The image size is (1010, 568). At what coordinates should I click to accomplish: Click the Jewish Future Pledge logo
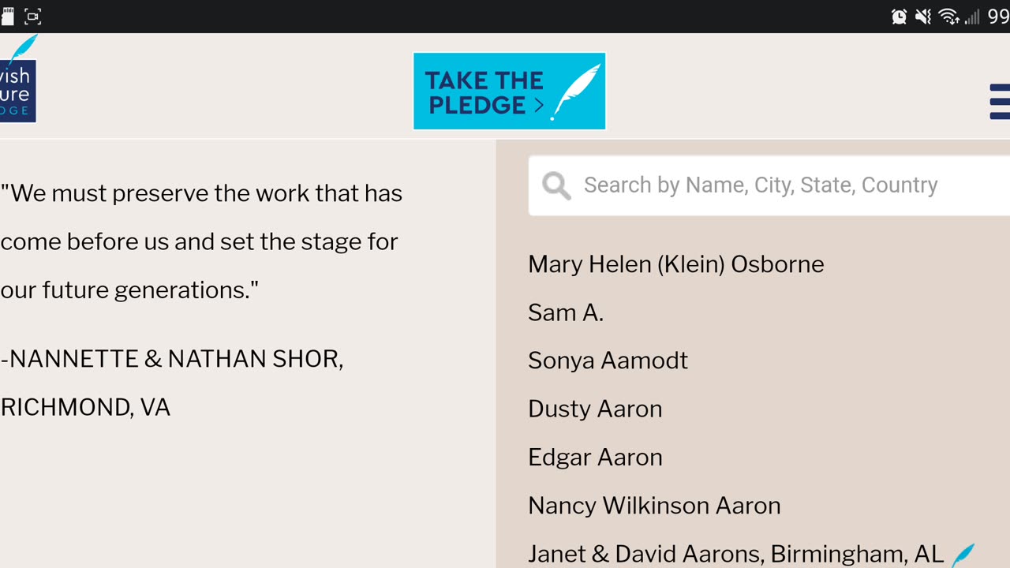click(17, 82)
